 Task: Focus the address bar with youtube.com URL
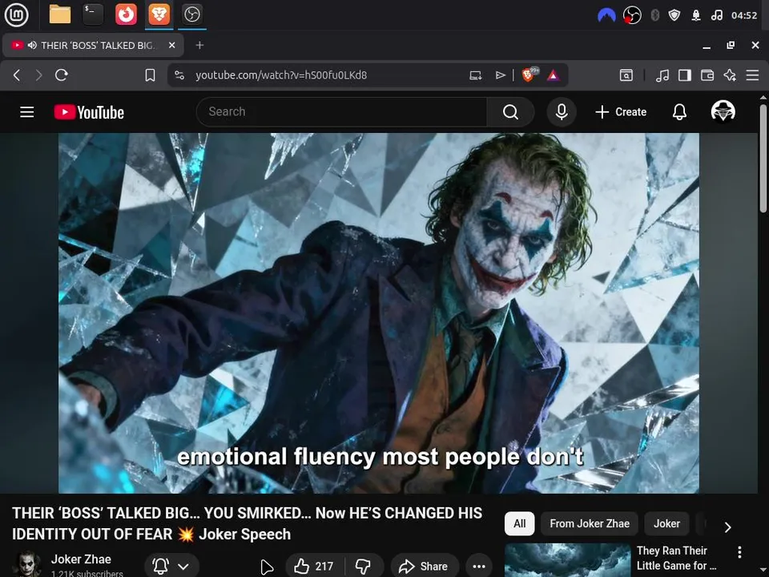coord(281,75)
